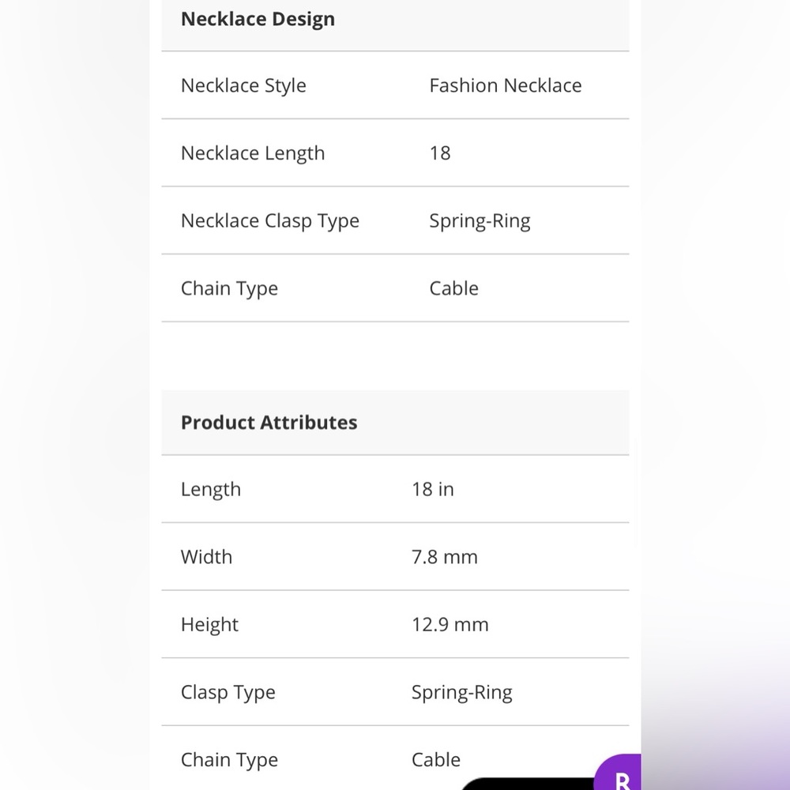Click the Length attribute label
Viewport: 790px width, 790px height.
coord(211,490)
